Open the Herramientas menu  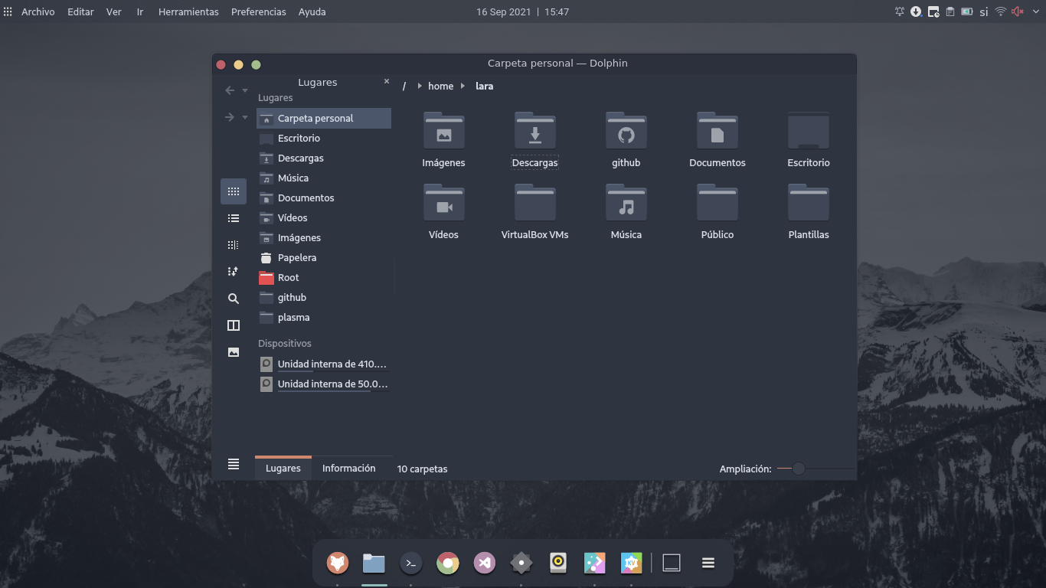188,11
